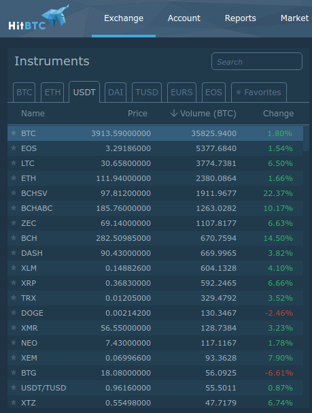Click DASH volume 669.9965
The image size is (312, 413).
pyautogui.click(x=218, y=253)
